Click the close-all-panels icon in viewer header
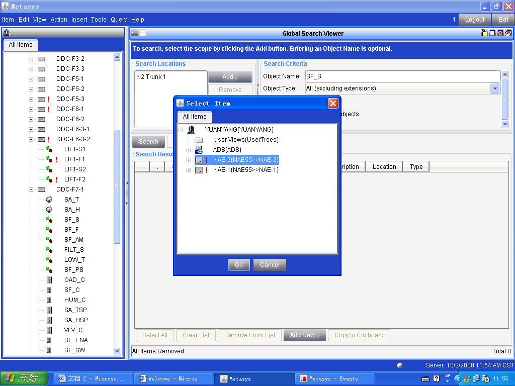Viewport: 515px width, 386px height. (x=508, y=33)
